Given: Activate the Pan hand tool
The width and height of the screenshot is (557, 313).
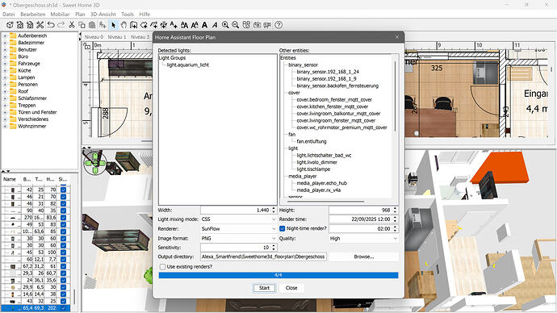Looking at the screenshot, I should pyautogui.click(x=124, y=25).
